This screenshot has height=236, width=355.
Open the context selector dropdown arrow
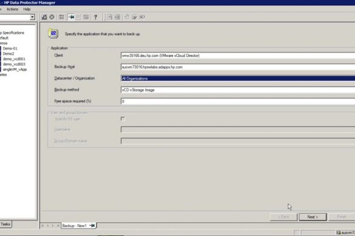(x=32, y=17)
